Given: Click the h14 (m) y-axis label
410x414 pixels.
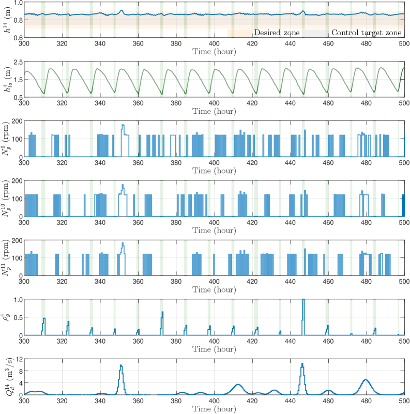Looking at the screenshot, I should tap(8, 20).
